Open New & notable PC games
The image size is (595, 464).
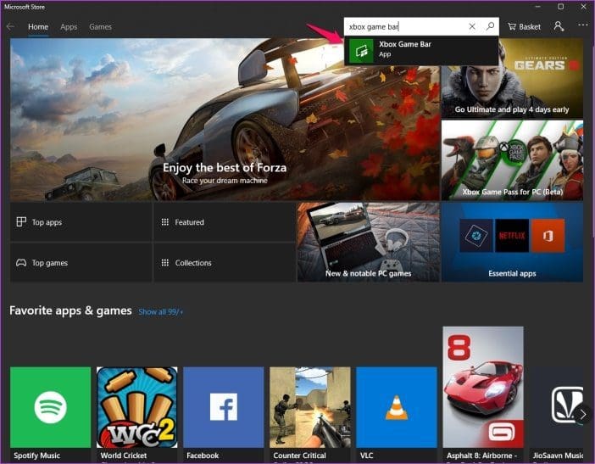[x=368, y=243]
